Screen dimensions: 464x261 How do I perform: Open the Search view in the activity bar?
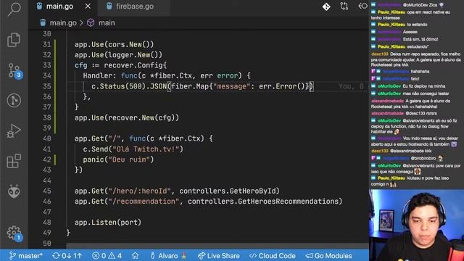(x=14, y=9)
